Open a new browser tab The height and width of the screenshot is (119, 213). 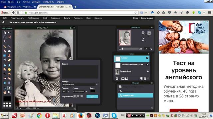[x=75, y=7]
